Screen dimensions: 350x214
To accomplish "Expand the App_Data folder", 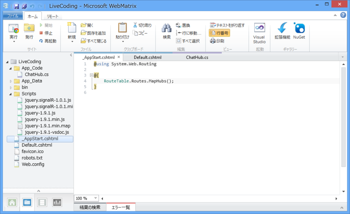I will coord(10,81).
